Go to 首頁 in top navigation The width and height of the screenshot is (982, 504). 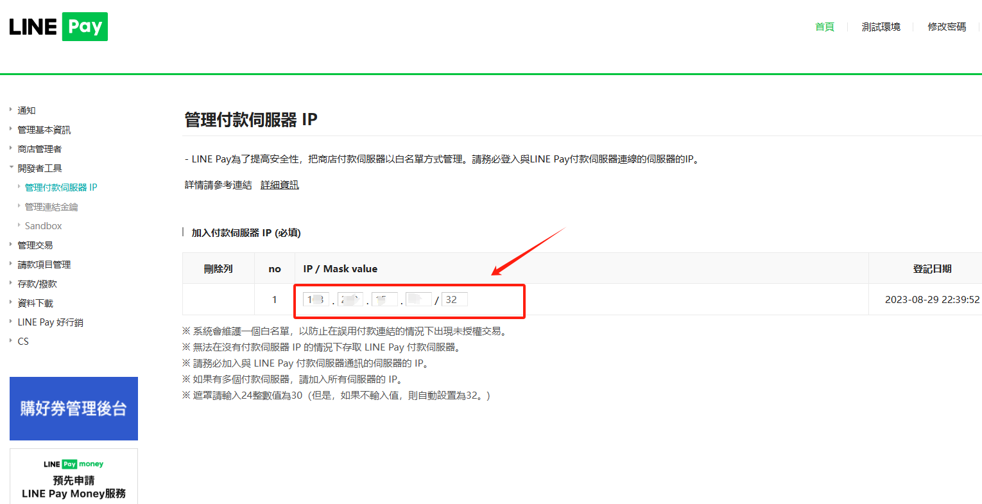(824, 27)
